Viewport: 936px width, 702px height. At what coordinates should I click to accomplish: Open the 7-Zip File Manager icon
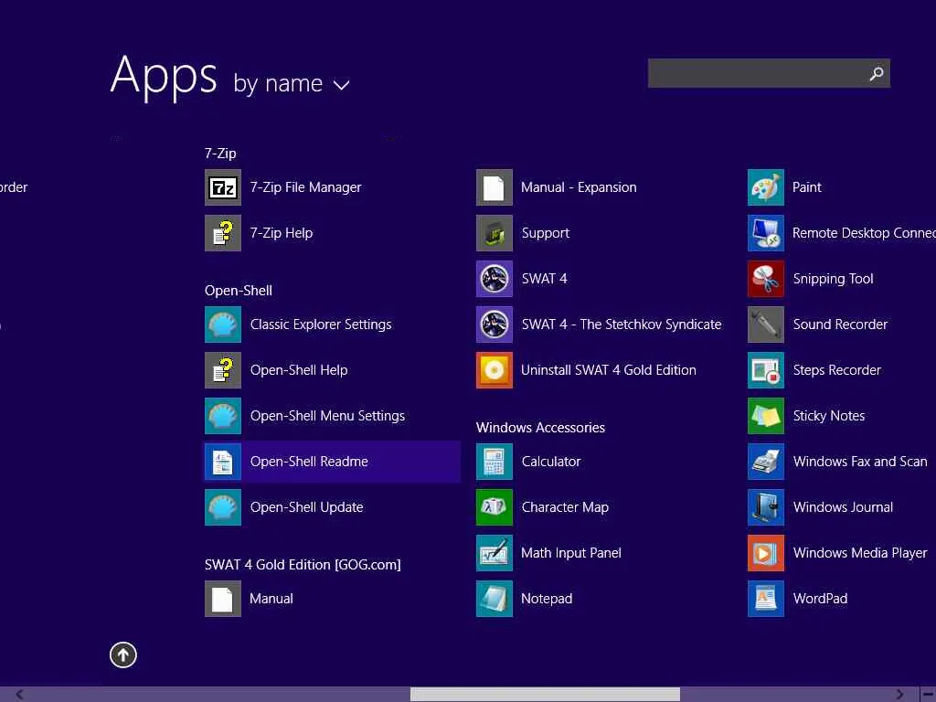point(223,187)
